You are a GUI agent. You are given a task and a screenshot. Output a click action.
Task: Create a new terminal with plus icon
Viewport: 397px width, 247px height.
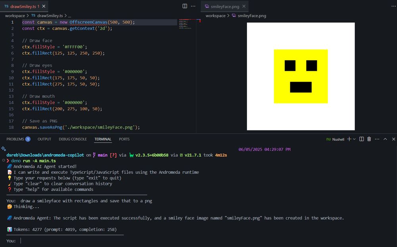(x=349, y=139)
